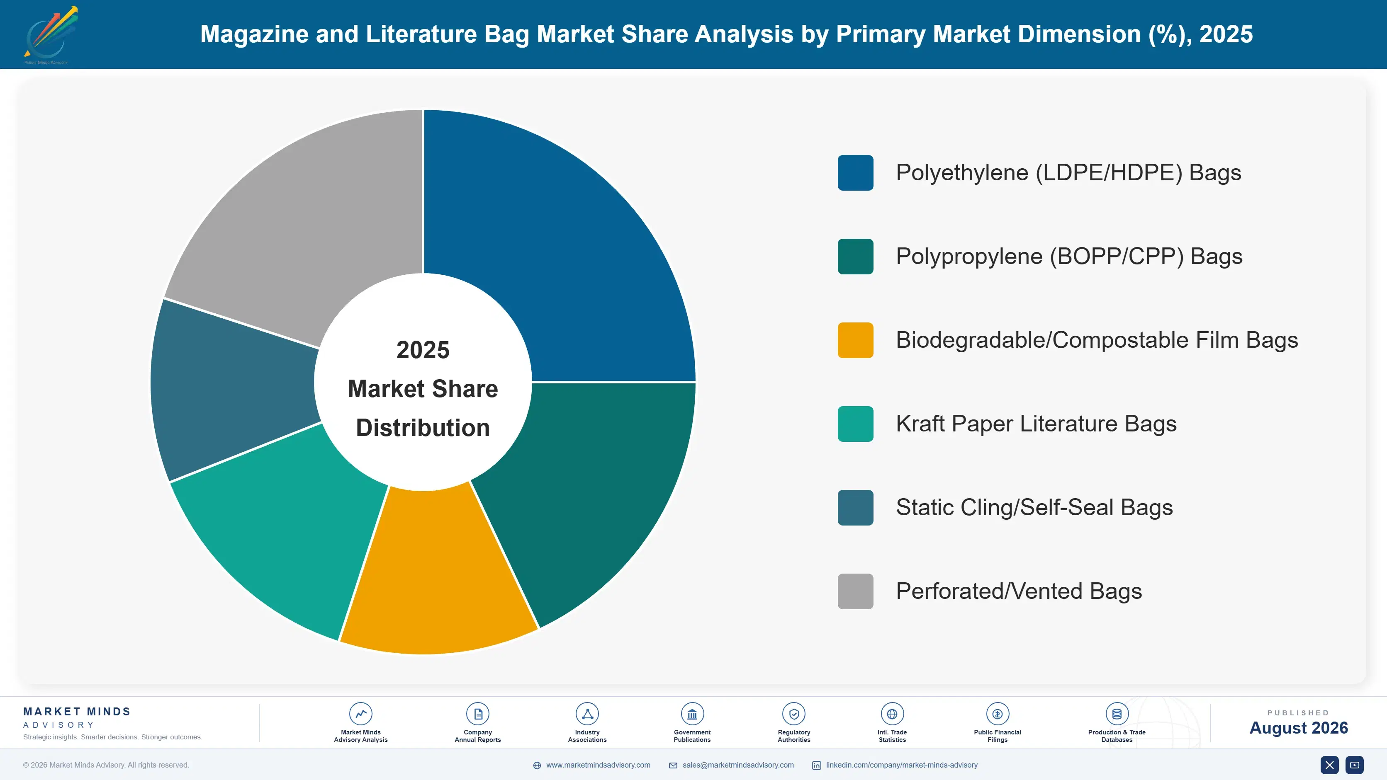1387x780 pixels.
Task: Select the Perforated/Vented Bags legend label
Action: 1019,591
